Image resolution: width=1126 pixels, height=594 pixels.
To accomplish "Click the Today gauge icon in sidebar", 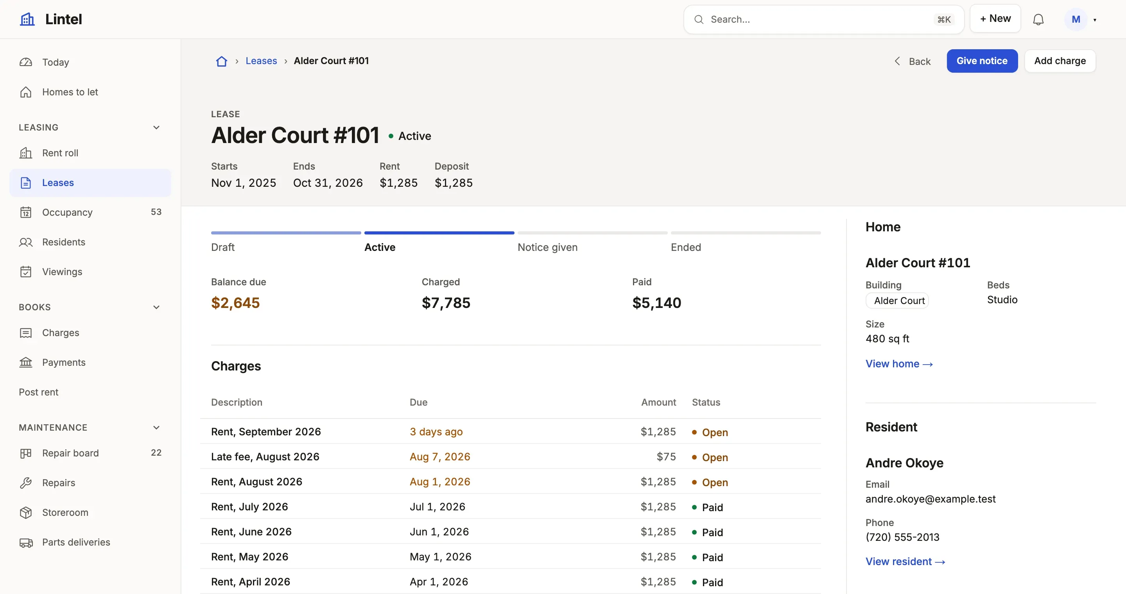I will click(x=26, y=62).
